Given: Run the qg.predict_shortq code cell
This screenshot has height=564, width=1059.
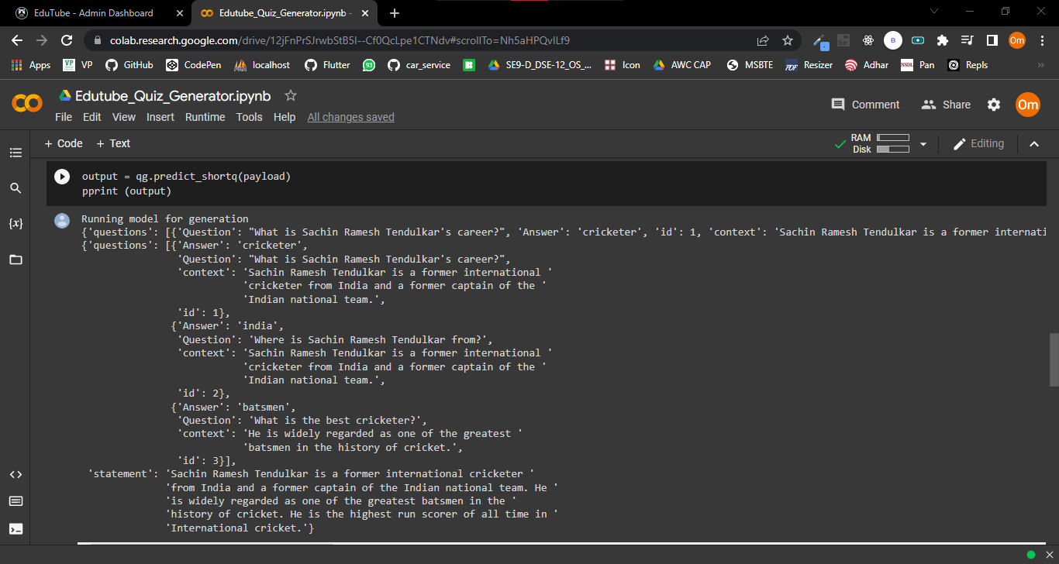Looking at the screenshot, I should [x=62, y=177].
